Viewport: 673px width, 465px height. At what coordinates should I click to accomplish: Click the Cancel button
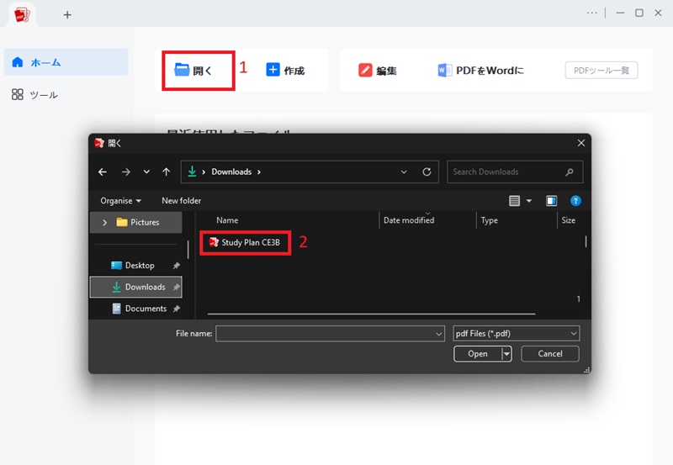click(x=550, y=354)
